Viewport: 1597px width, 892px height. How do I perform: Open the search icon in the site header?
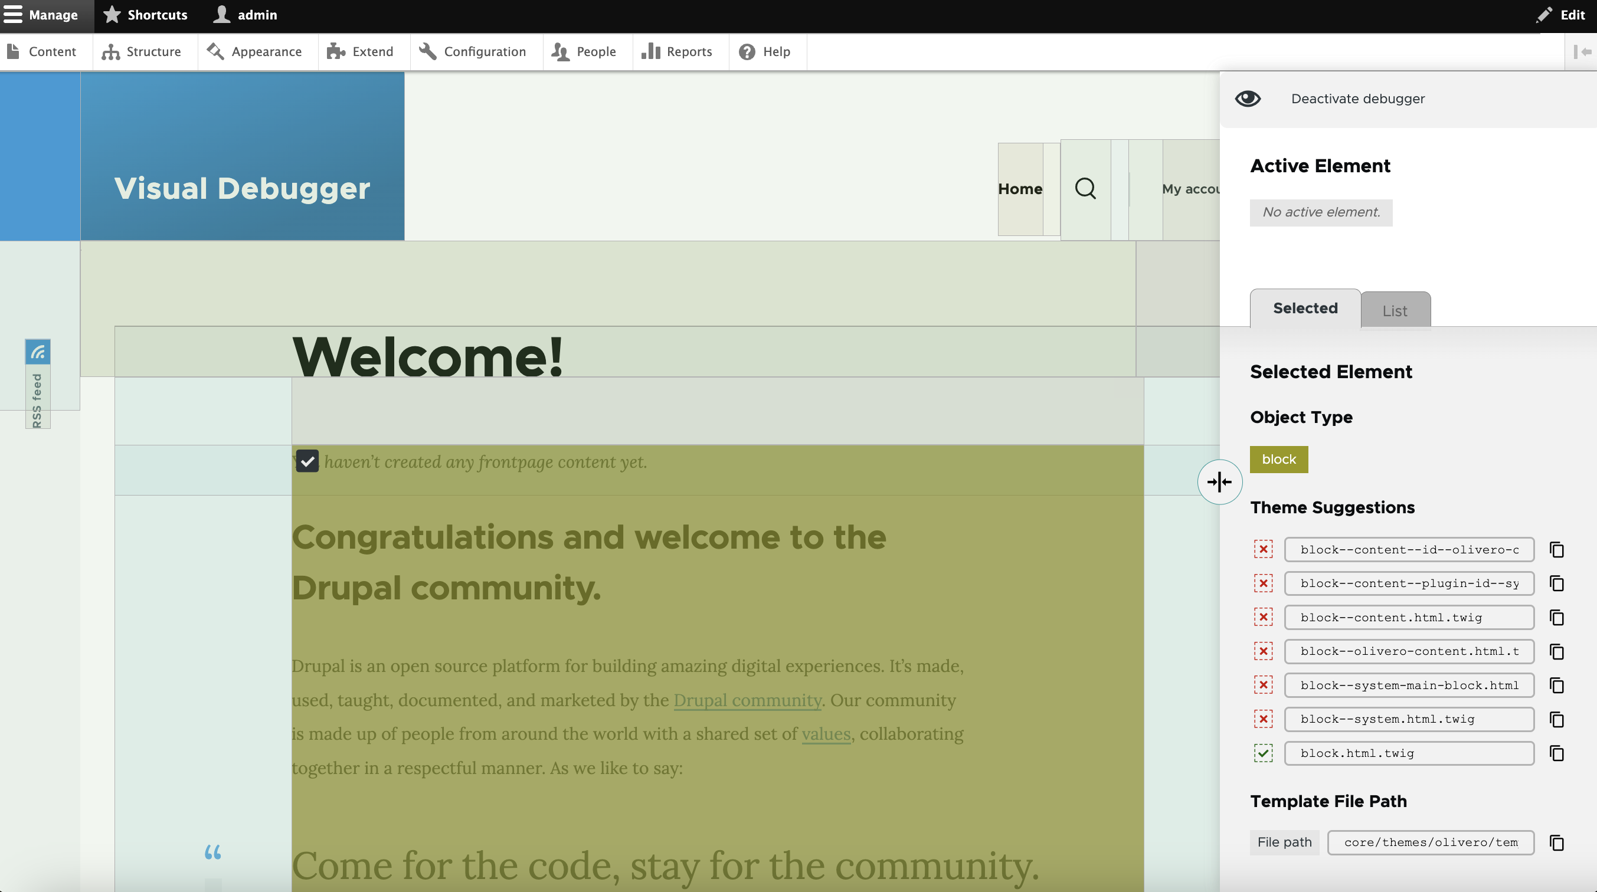pos(1085,189)
